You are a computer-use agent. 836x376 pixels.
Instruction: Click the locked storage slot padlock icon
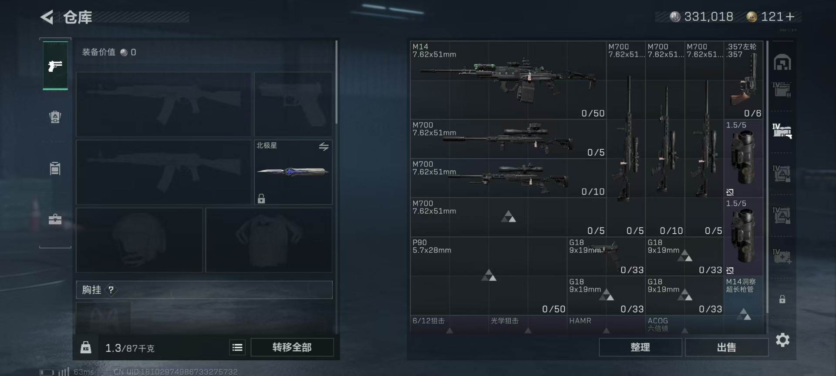point(782,299)
